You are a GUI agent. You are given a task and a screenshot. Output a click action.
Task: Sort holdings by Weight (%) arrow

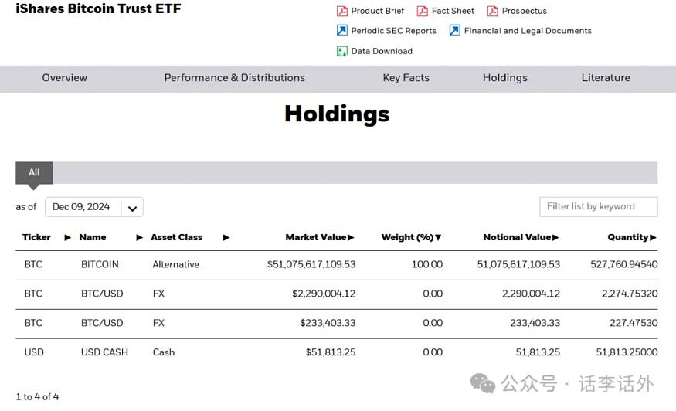click(438, 238)
